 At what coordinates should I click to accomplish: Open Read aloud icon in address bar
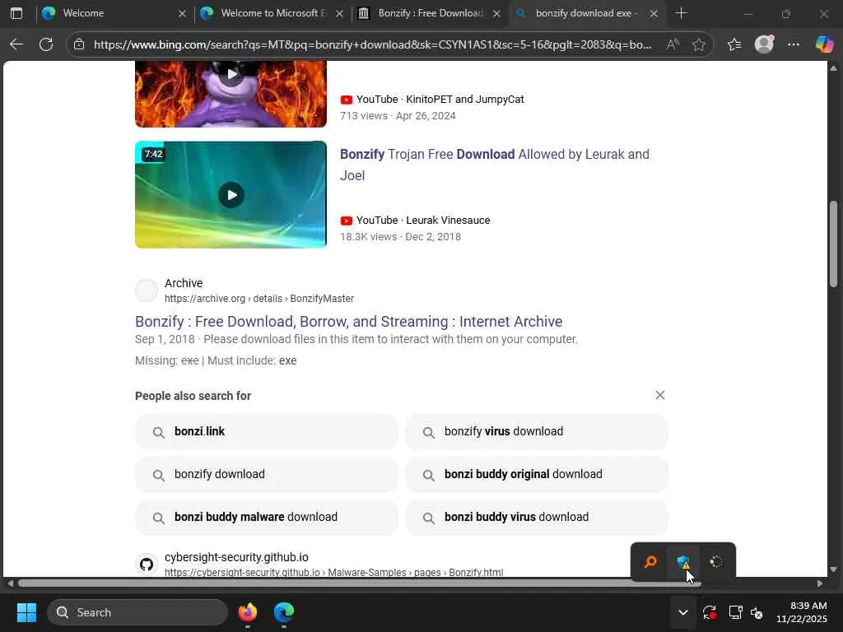click(673, 44)
